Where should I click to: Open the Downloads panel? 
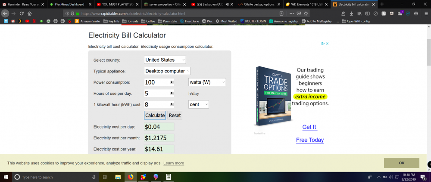coord(351,13)
